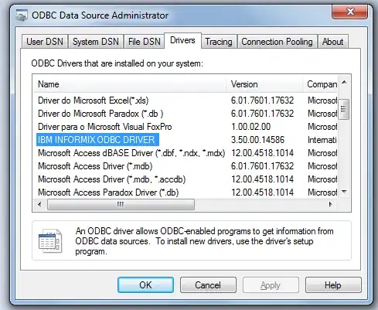Switch to the User DSN tab
Viewport: 378px width, 310px height.
pos(45,42)
